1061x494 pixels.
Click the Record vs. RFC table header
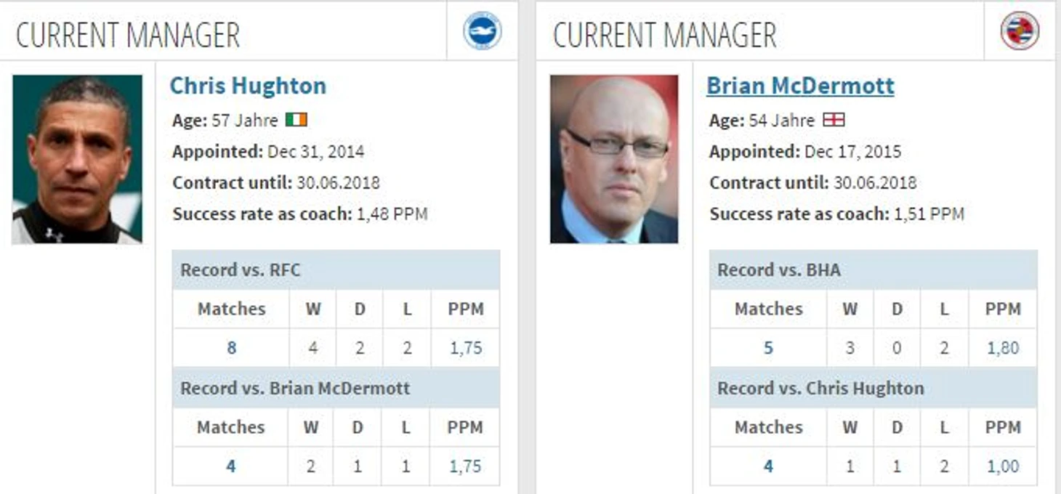coord(241,270)
